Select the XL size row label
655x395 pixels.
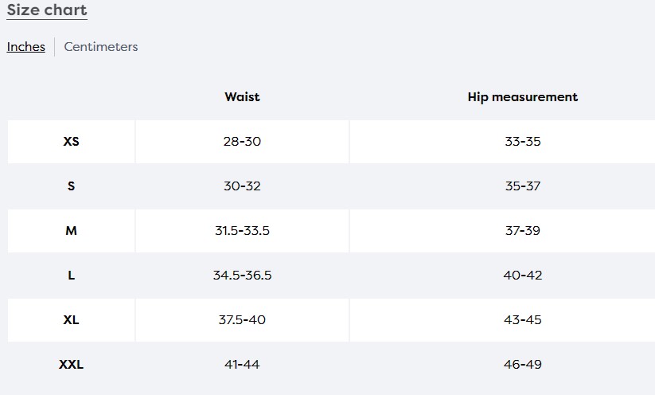pyautogui.click(x=71, y=320)
